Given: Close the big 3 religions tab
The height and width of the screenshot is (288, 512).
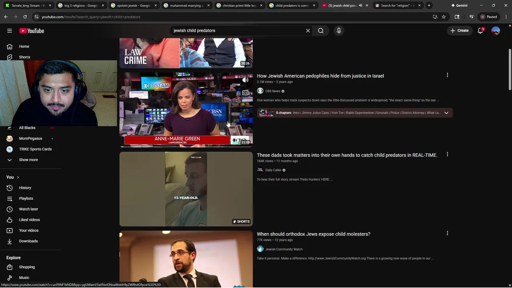Looking at the screenshot, I should (103, 5).
